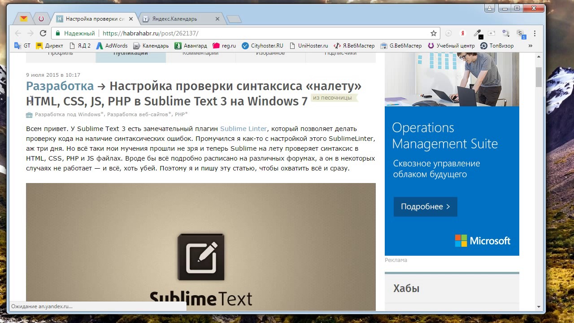
Task: Open the Yandex extension (red Я)
Action: pos(463,33)
